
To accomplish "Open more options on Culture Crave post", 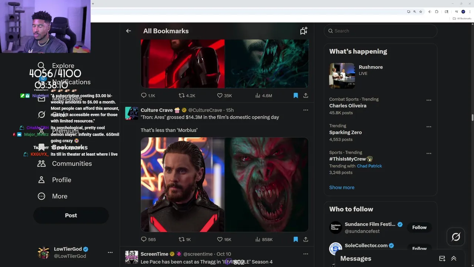I will click(x=306, y=110).
